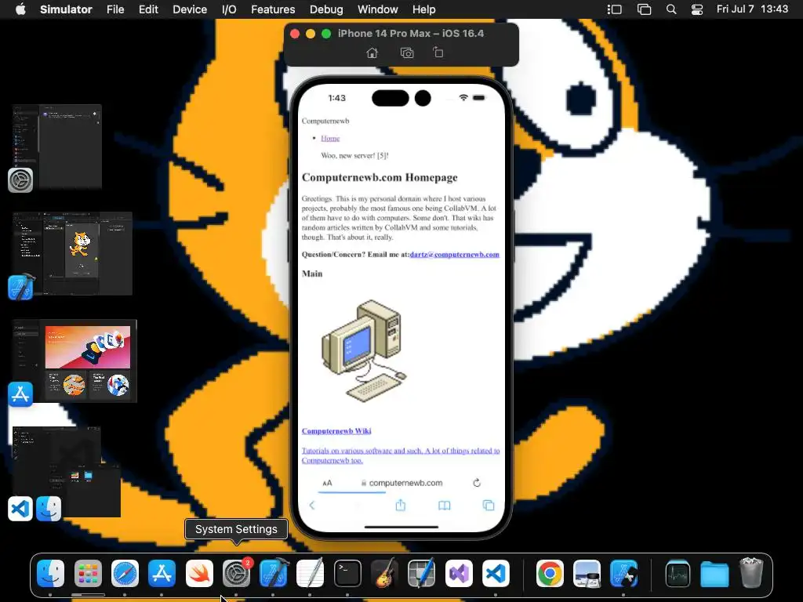Screen dimensions: 803x602
Task: Take a screenshot with the Simulator camera icon
Action: coord(407,53)
